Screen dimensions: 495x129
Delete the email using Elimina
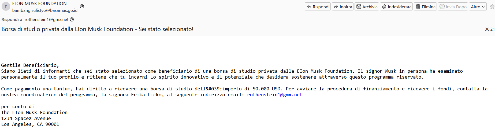pos(425,7)
